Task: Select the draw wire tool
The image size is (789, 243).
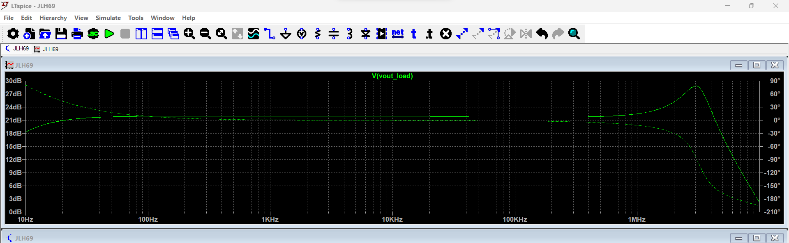Action: pyautogui.click(x=270, y=34)
